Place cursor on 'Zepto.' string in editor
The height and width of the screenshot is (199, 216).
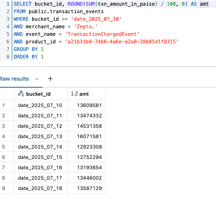(85, 26)
